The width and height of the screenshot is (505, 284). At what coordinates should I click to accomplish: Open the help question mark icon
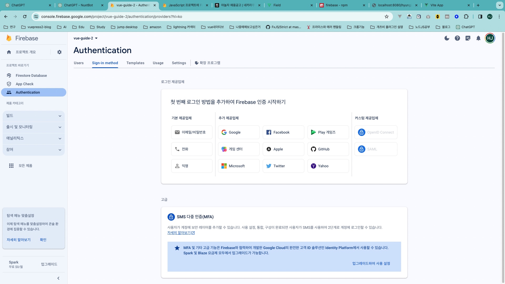457,38
